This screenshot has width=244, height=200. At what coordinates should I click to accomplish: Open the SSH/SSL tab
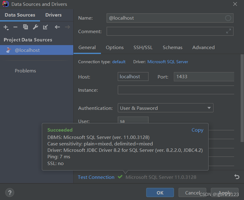pos(143,48)
